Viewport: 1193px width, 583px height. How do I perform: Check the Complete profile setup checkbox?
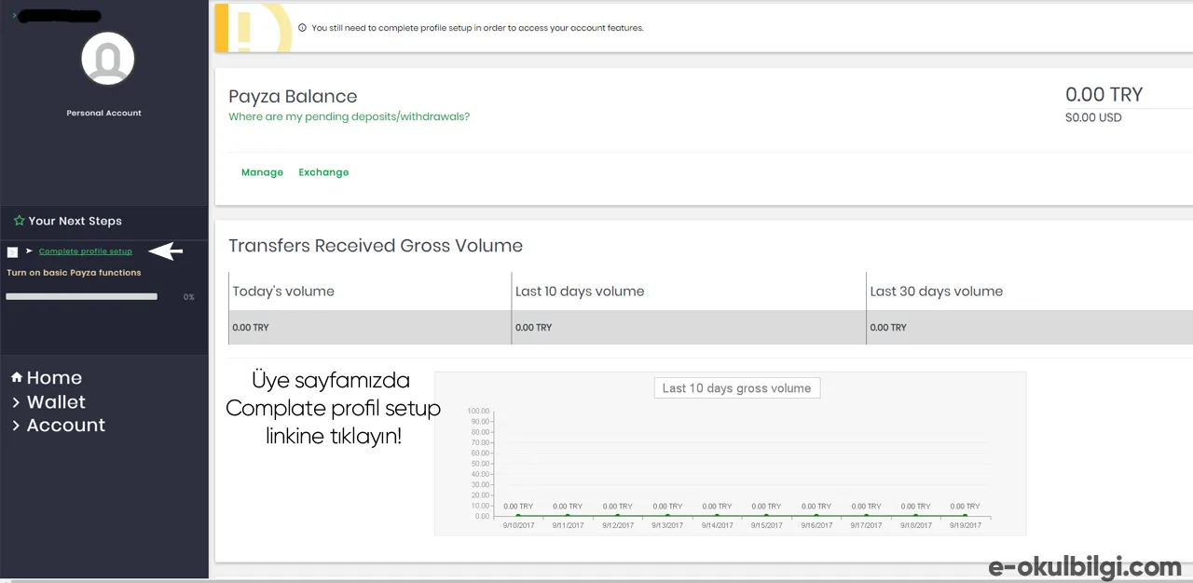click(12, 252)
